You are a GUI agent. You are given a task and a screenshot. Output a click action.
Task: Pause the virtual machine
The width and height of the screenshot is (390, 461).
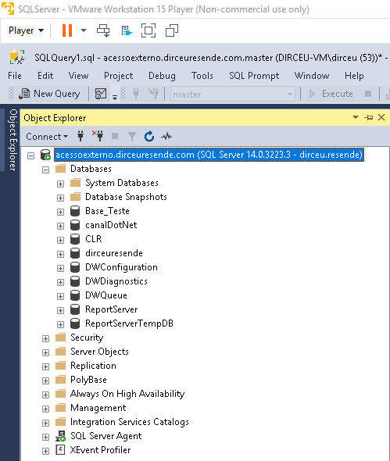tap(67, 30)
